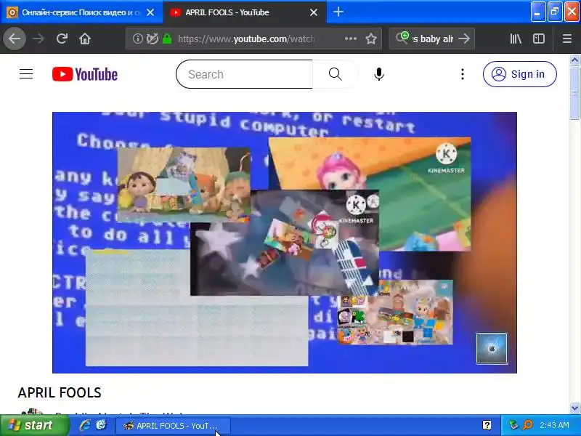Click the Sign in button
This screenshot has height=436, width=581.
(519, 74)
